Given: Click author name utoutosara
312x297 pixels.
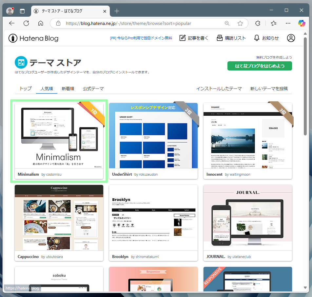Looking at the screenshot, I should [54, 257].
